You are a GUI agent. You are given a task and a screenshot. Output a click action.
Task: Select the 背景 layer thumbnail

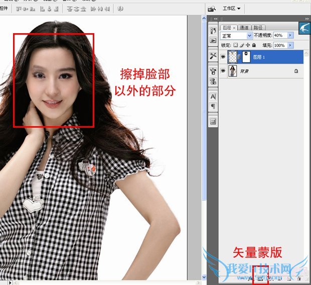coord(233,71)
